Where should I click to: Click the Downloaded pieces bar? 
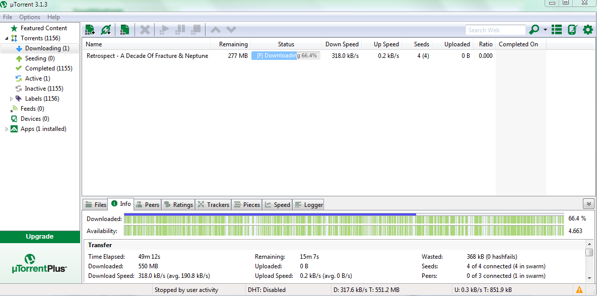344,219
